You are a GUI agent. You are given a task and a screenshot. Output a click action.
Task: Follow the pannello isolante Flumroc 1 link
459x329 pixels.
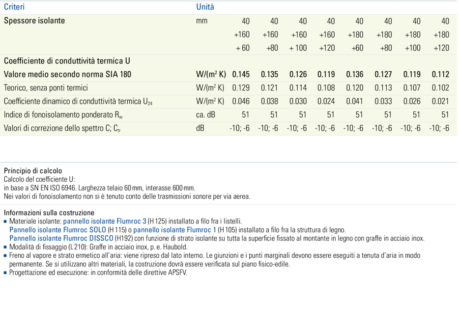174,230
